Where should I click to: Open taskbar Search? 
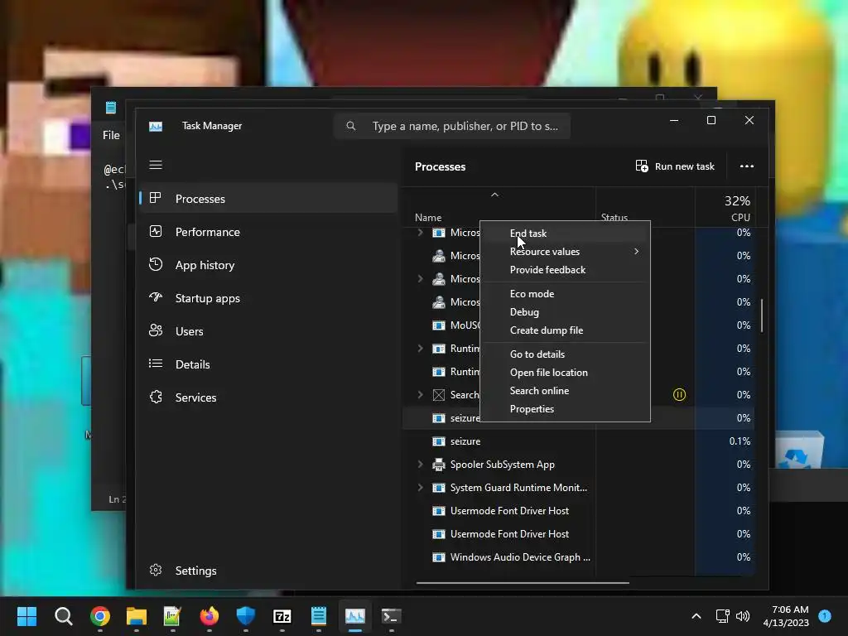point(63,616)
